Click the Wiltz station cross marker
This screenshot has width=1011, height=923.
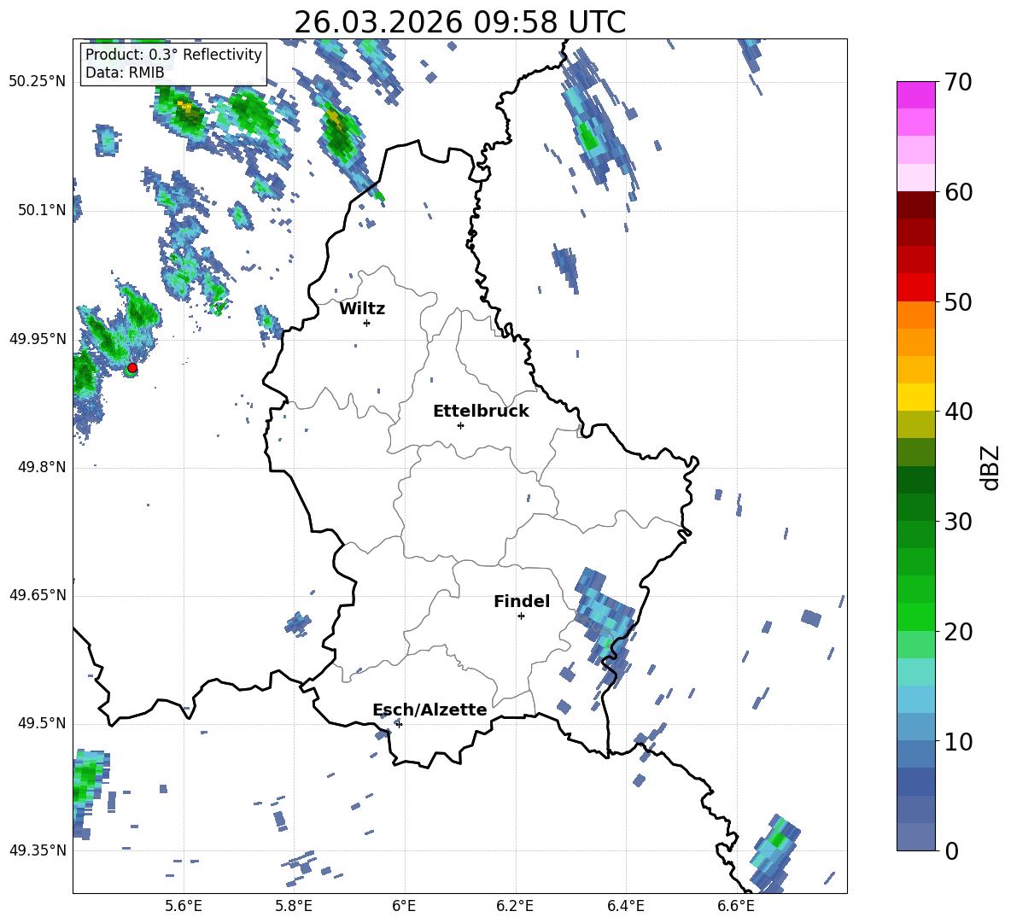[367, 323]
